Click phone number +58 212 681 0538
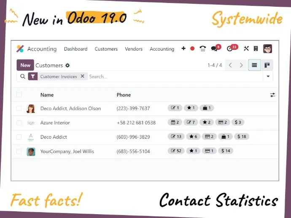Screen dimensions: 291x218 tap(136, 123)
